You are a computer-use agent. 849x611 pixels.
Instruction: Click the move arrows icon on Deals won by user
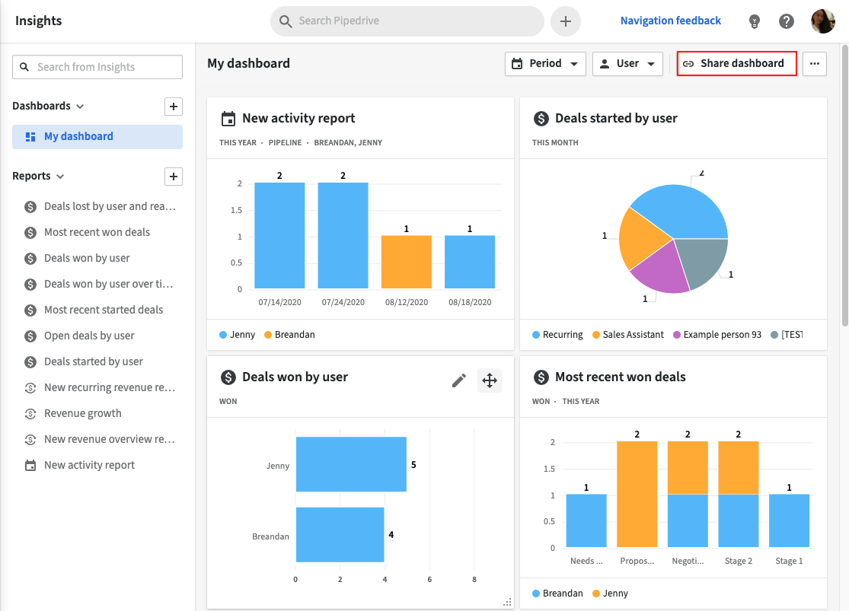[x=490, y=380]
